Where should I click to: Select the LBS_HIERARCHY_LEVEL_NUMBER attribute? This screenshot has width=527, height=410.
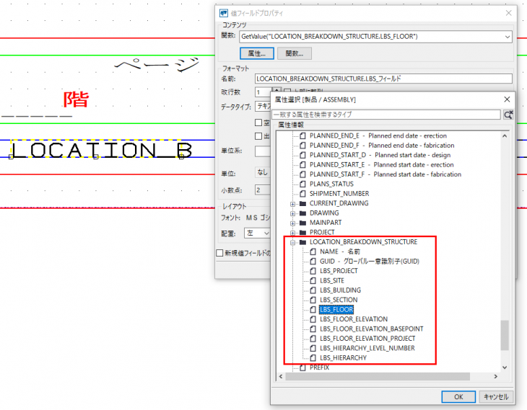tap(367, 348)
